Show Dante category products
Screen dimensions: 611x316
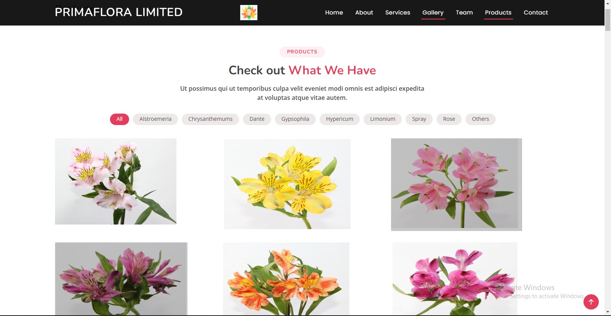coord(257,119)
